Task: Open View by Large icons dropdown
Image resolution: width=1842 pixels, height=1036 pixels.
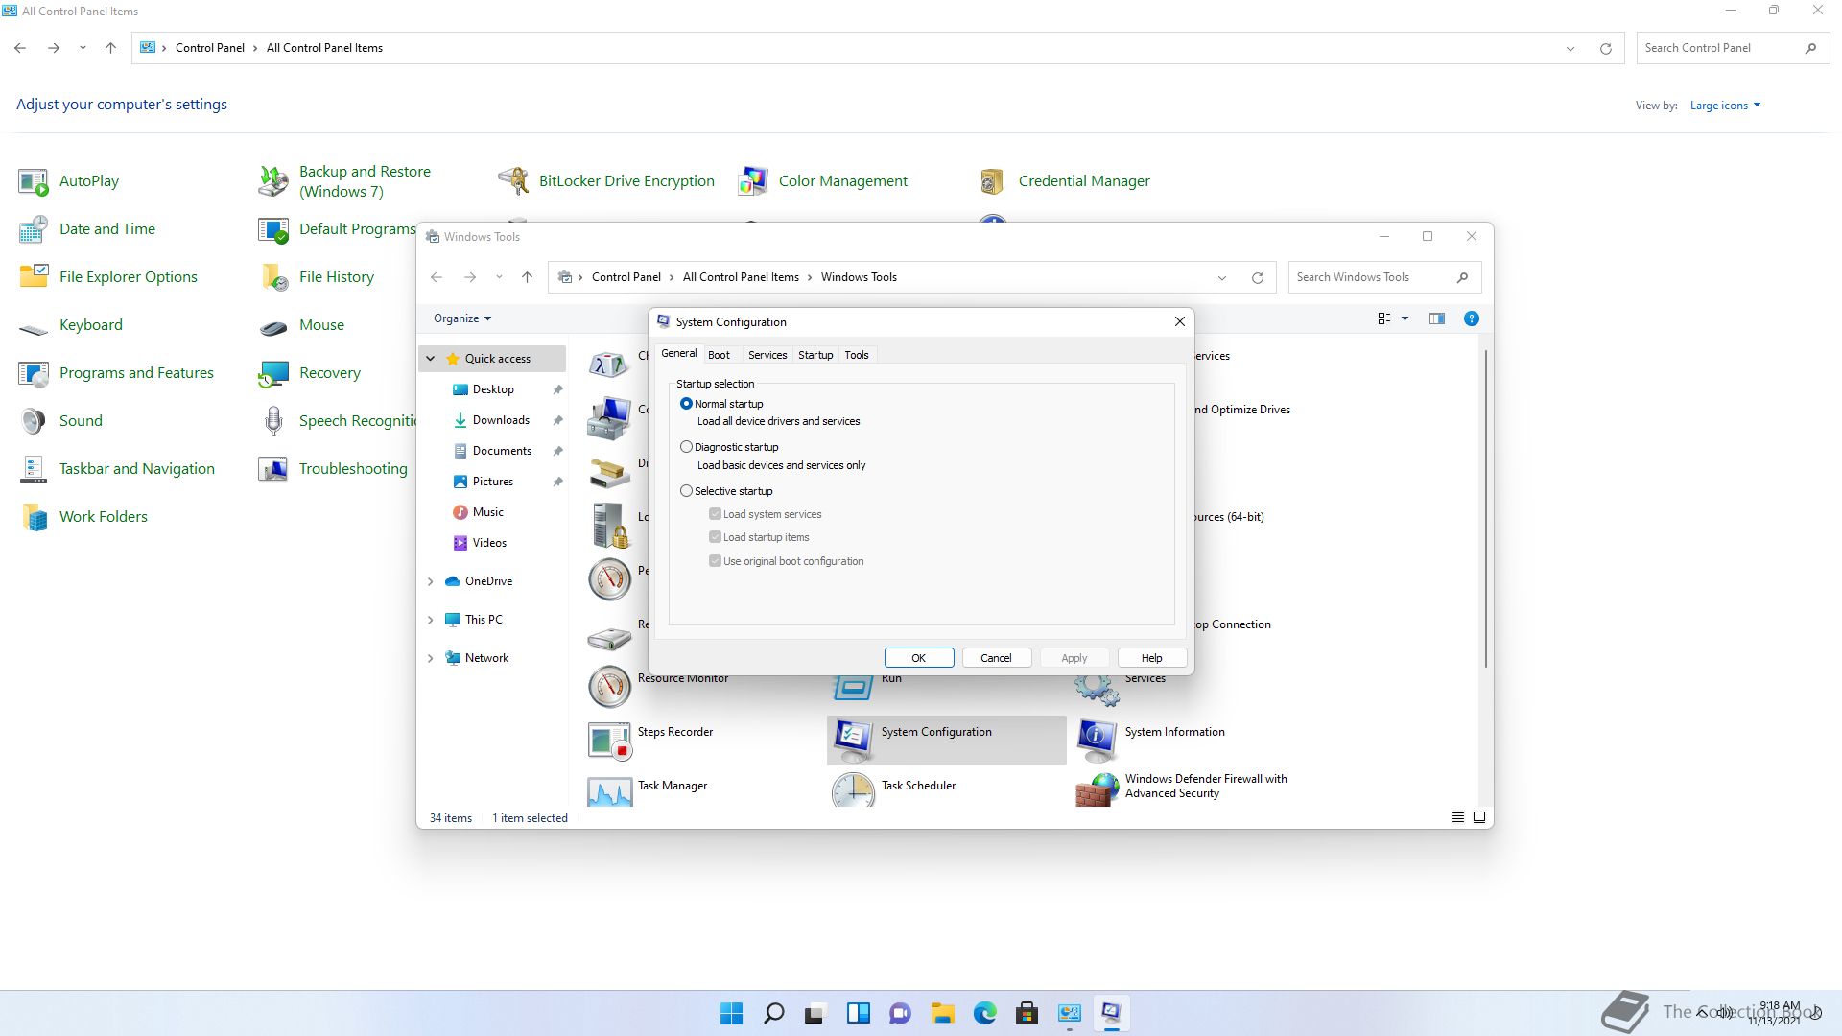Action: tap(1725, 106)
